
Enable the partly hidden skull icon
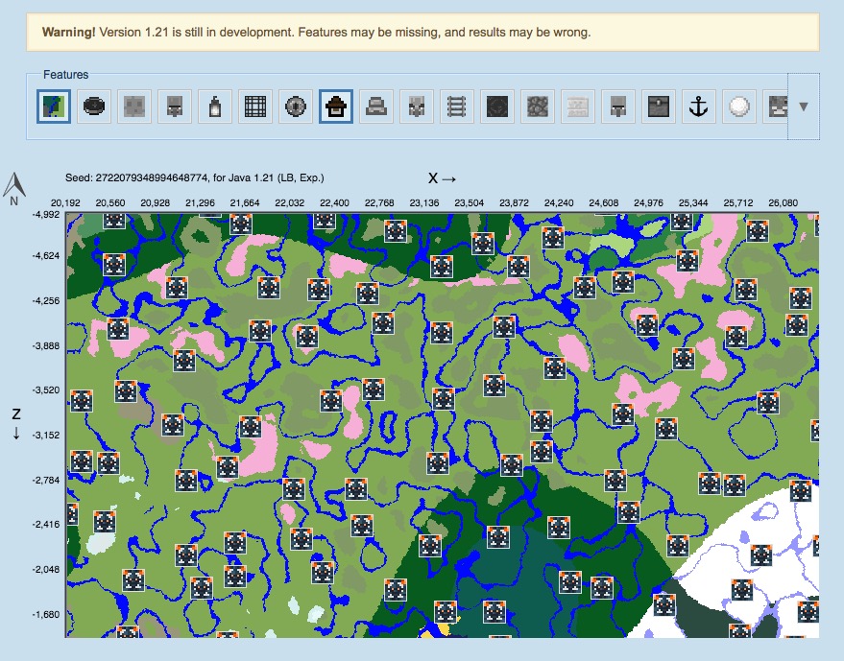(775, 106)
